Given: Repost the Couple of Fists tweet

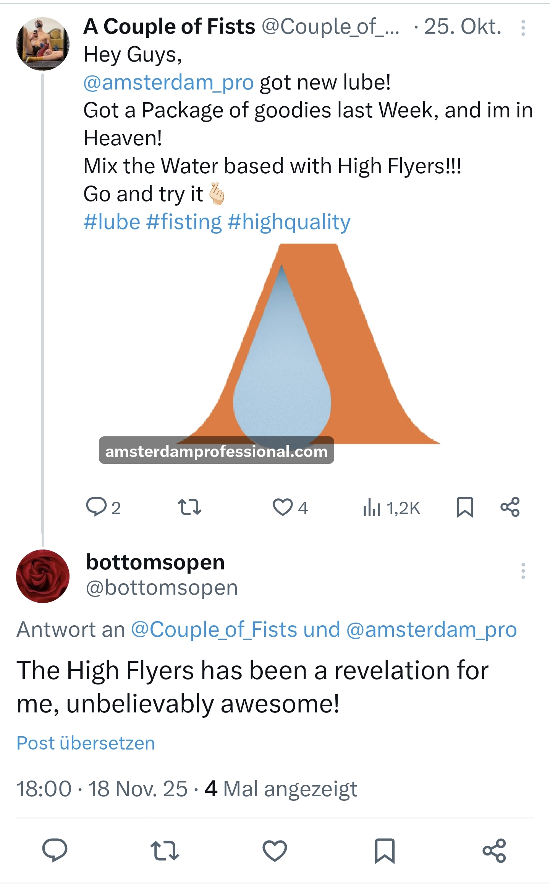Looking at the screenshot, I should [189, 507].
